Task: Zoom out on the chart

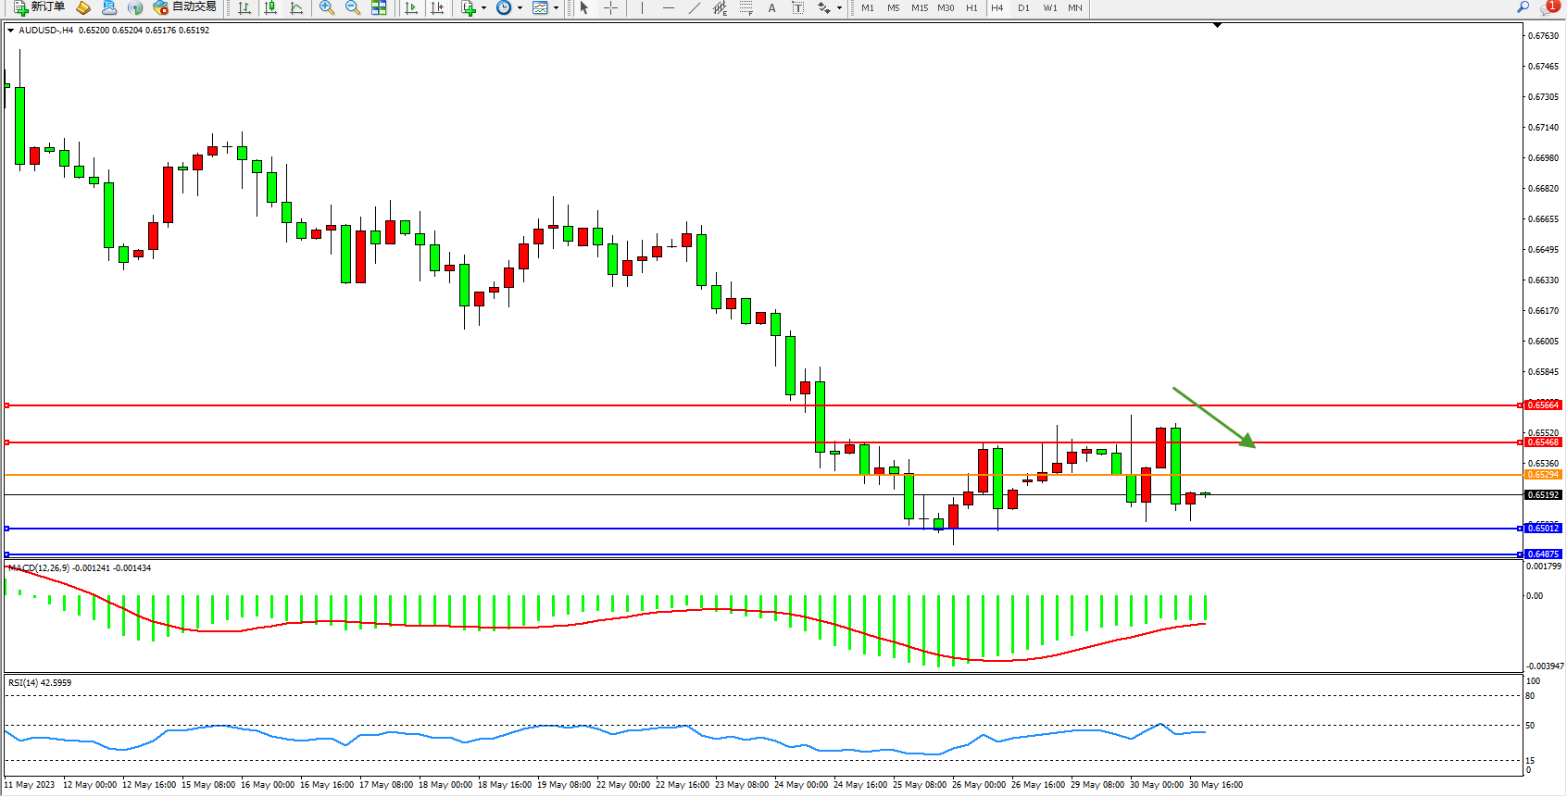Action: point(353,7)
